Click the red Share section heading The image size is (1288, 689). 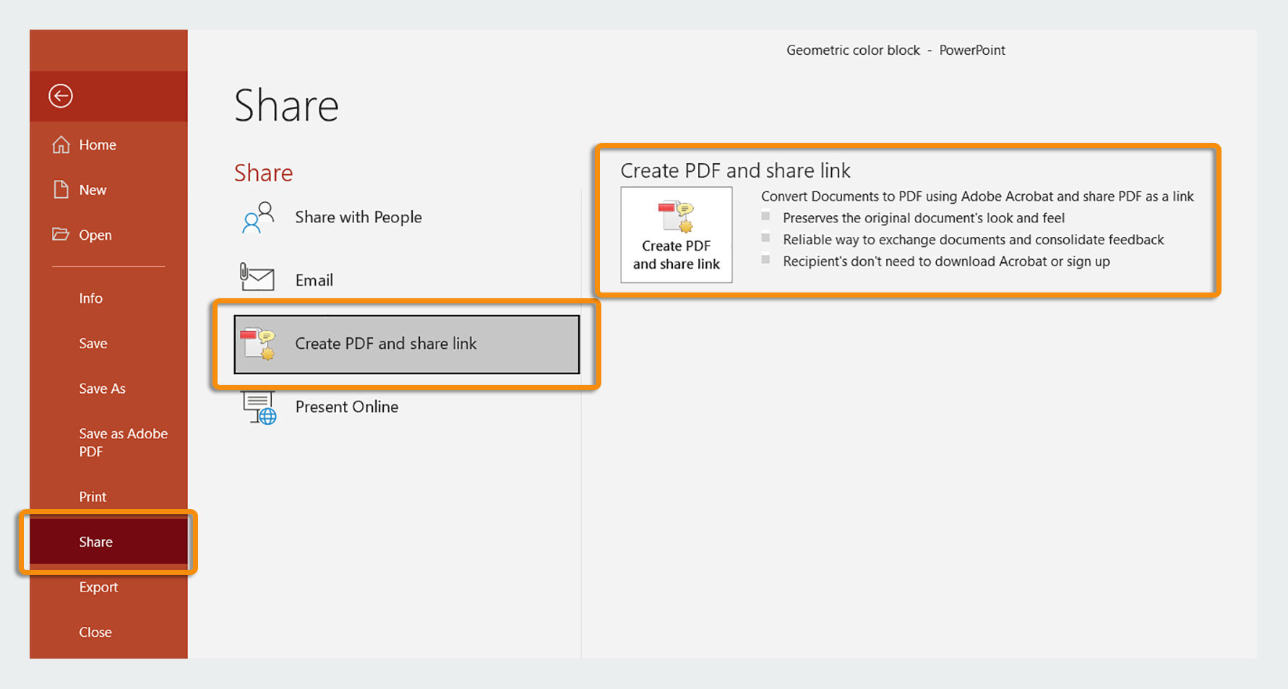pyautogui.click(x=263, y=172)
